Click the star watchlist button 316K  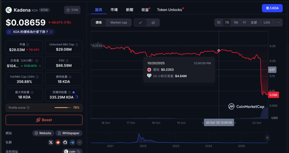(x=72, y=10)
